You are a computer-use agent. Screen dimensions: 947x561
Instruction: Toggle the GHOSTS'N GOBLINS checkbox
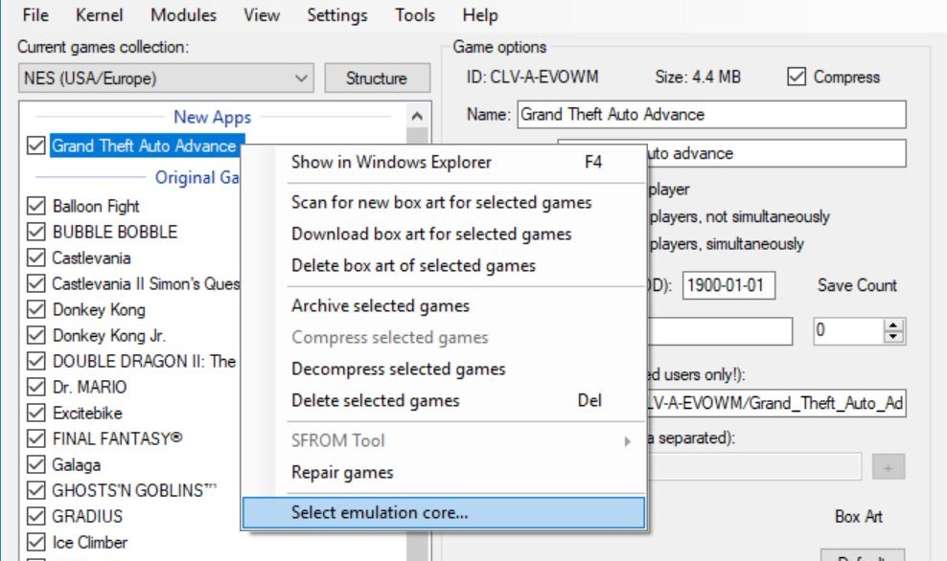[x=36, y=490]
